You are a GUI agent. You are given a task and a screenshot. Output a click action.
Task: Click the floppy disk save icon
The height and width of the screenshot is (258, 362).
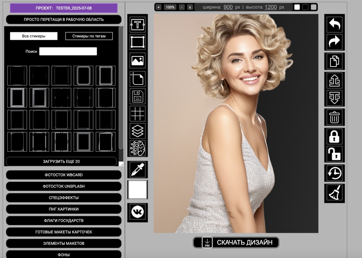click(x=138, y=96)
